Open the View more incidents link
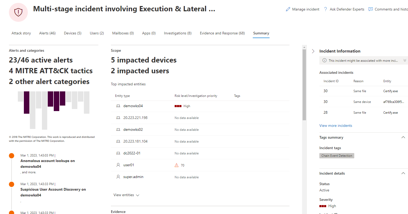 pyautogui.click(x=336, y=126)
